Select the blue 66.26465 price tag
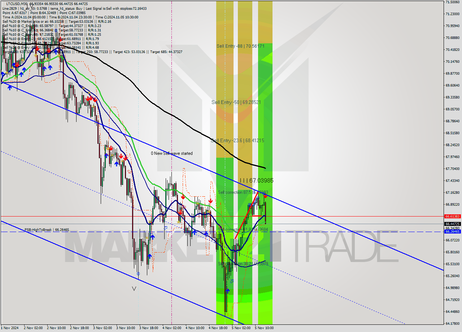 [452, 232]
